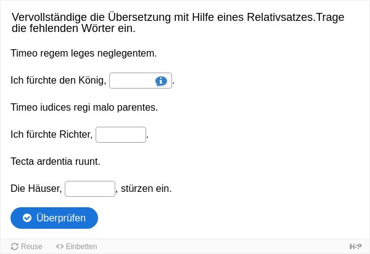Click the circular arrows Reuse icon

click(15, 246)
